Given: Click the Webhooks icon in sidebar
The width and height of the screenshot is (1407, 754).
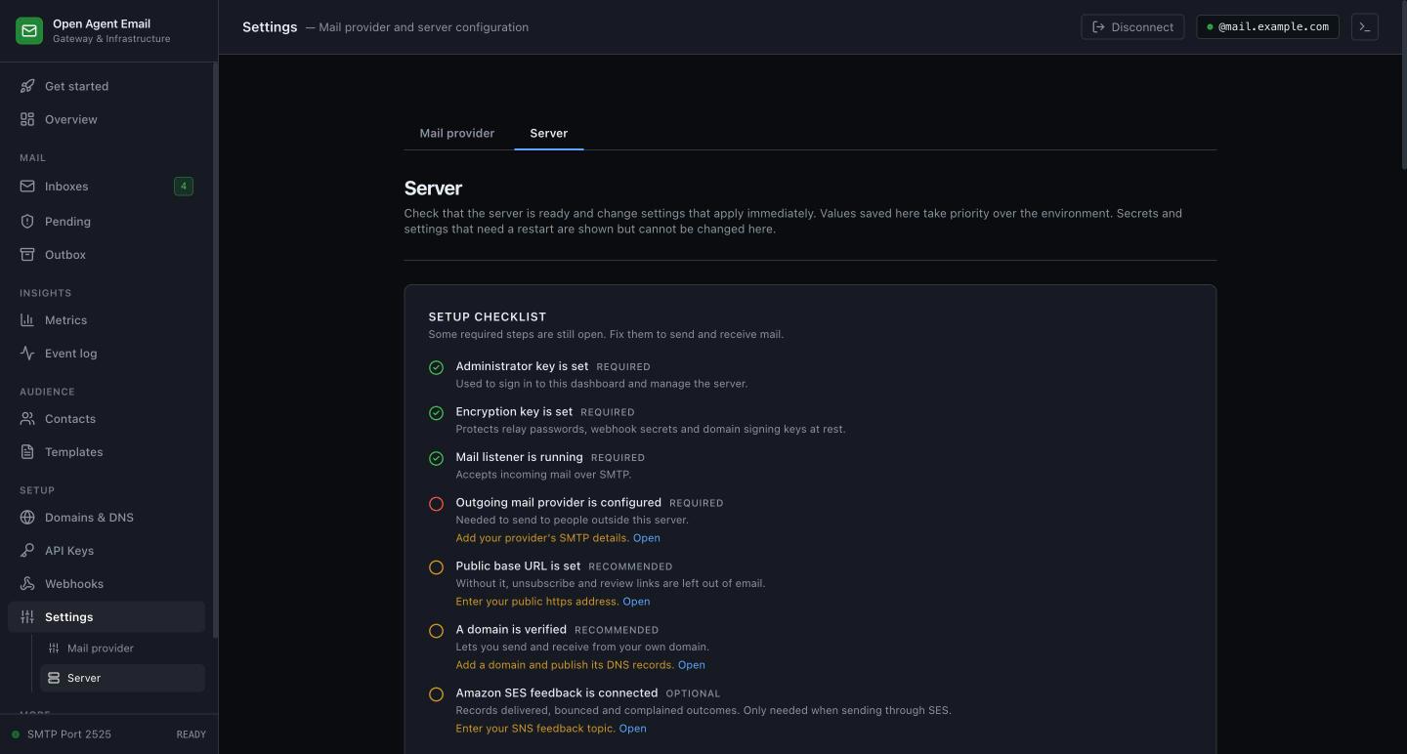Looking at the screenshot, I should 27,584.
